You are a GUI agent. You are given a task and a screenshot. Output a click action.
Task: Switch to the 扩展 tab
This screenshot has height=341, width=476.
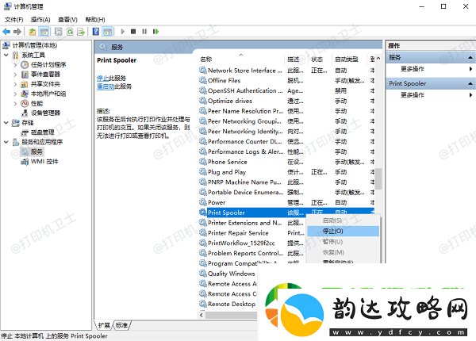pos(104,325)
